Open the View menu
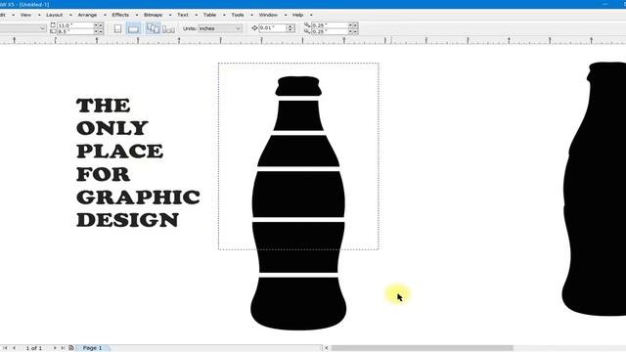The width and height of the screenshot is (626, 352). 25,15
